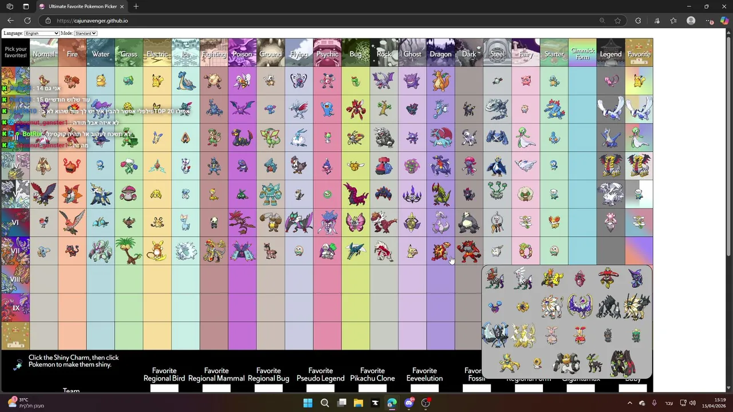Click the generation IX row label
The width and height of the screenshot is (733, 412).
(15, 308)
